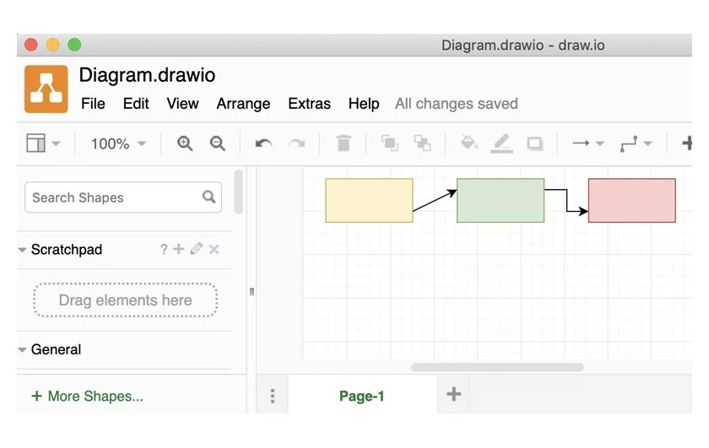Add a new page with plus button

pos(453,394)
